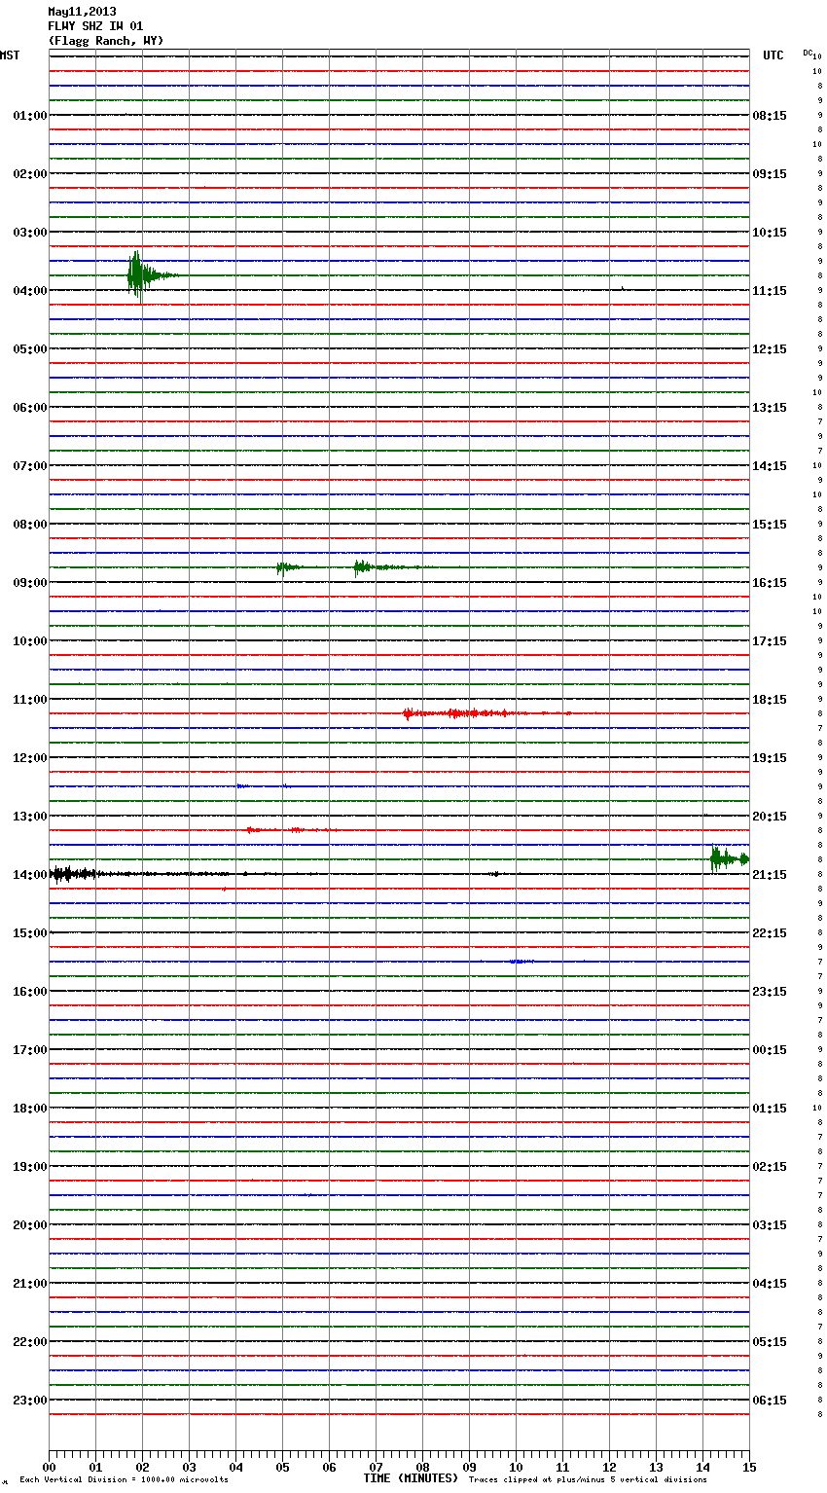Click the (Flagg Ranch, WY) location label

(106, 41)
